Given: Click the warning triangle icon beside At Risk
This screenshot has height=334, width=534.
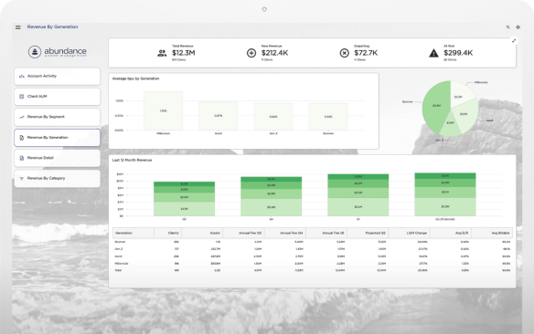Looking at the screenshot, I should point(433,53).
